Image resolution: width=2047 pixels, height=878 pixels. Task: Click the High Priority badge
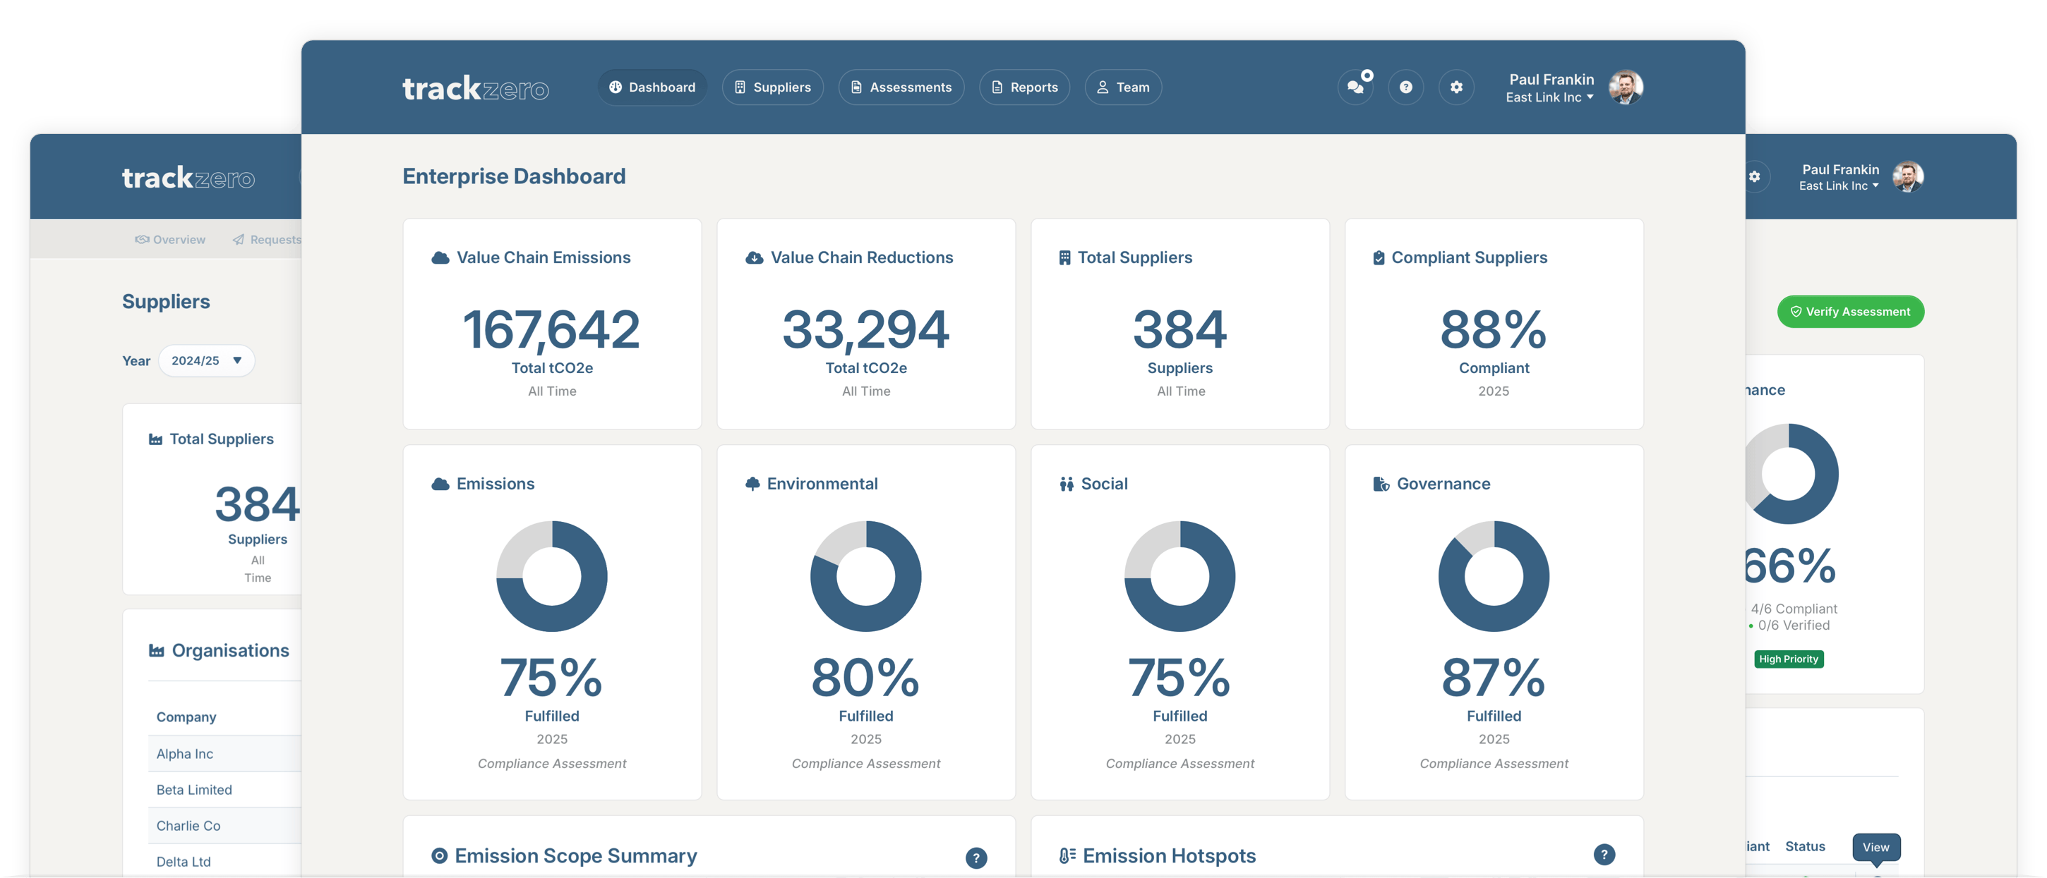tap(1788, 659)
